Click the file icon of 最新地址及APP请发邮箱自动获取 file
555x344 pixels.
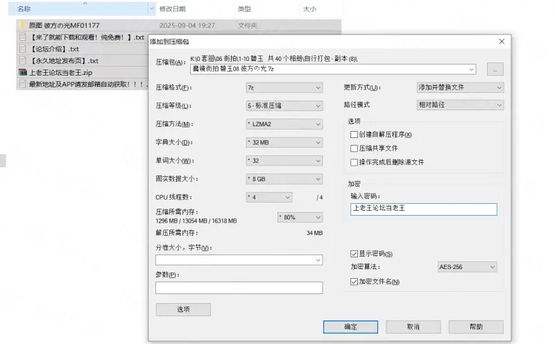pyautogui.click(x=23, y=84)
